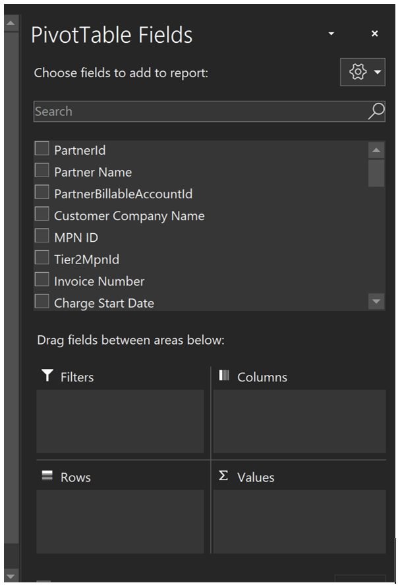The image size is (398, 585).
Task: Open the Tools gear settings
Action: pos(358,72)
